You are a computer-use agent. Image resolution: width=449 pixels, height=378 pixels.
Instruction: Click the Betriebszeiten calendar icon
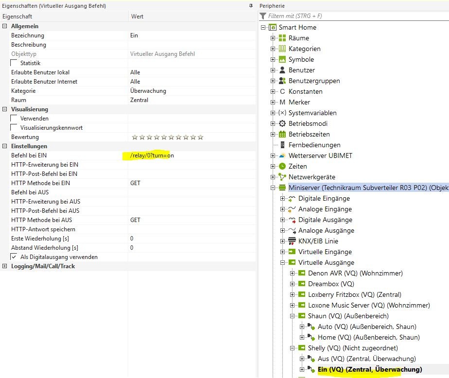point(282,134)
